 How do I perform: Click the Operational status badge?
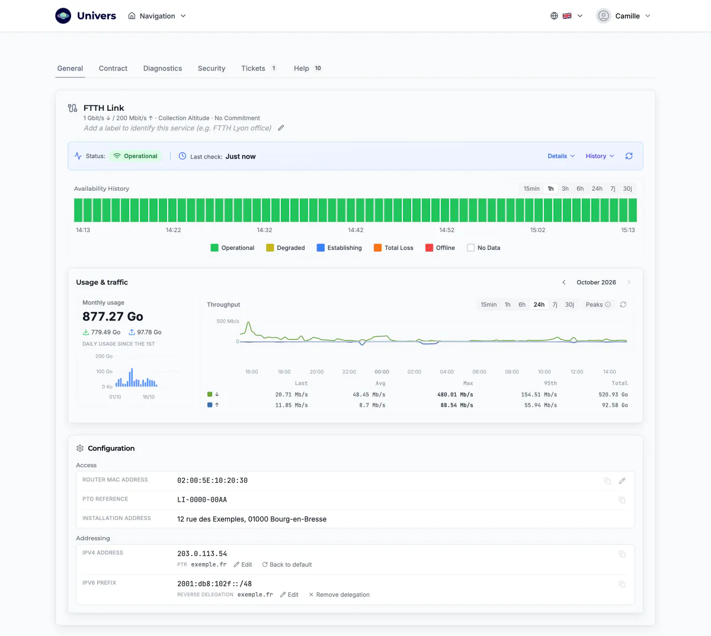(135, 156)
